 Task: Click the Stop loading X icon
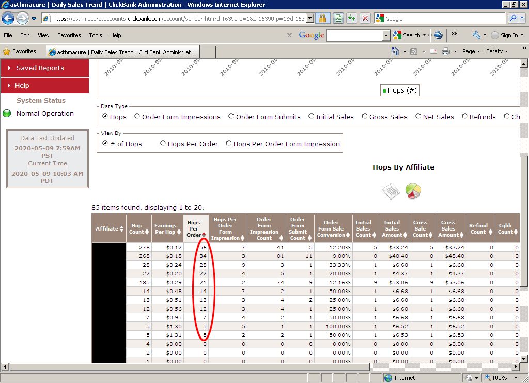click(x=365, y=19)
